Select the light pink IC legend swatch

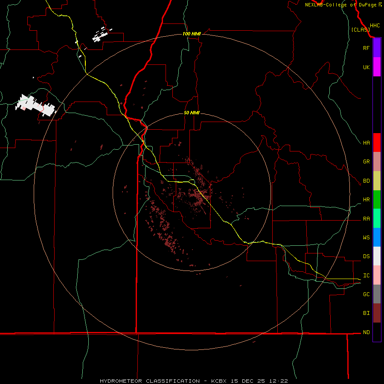tap(377, 275)
